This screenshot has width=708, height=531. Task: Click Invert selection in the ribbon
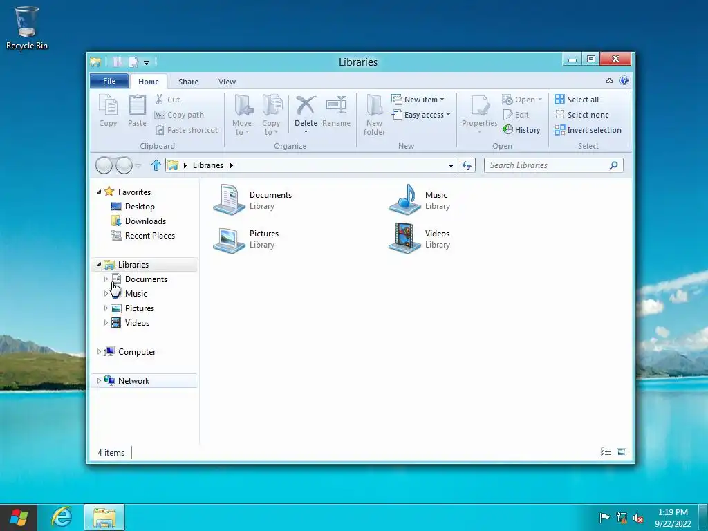point(588,130)
